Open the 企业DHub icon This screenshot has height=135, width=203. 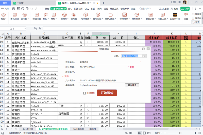[175, 16]
